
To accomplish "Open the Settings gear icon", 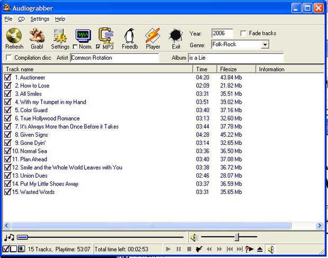I will point(60,36).
